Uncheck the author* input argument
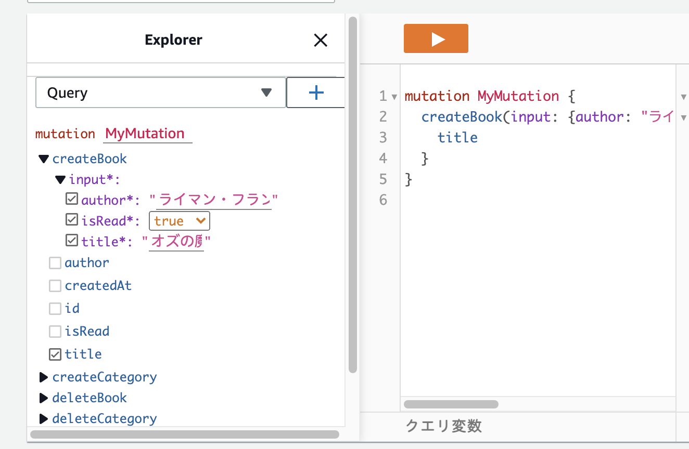Viewport: 689px width, 449px height. 72,199
